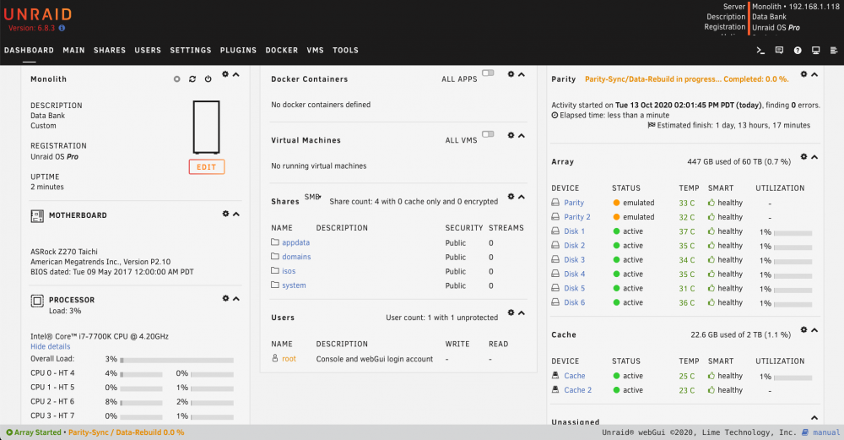Screen dimensions: 844x440
Task: Open Motherboard panel settings gear
Action: (x=225, y=214)
